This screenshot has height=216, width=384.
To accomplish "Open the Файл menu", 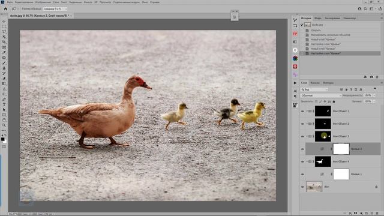I will pos(10,2).
